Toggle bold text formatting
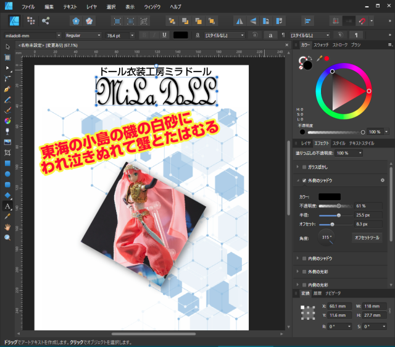The height and width of the screenshot is (347, 395). click(x=144, y=35)
